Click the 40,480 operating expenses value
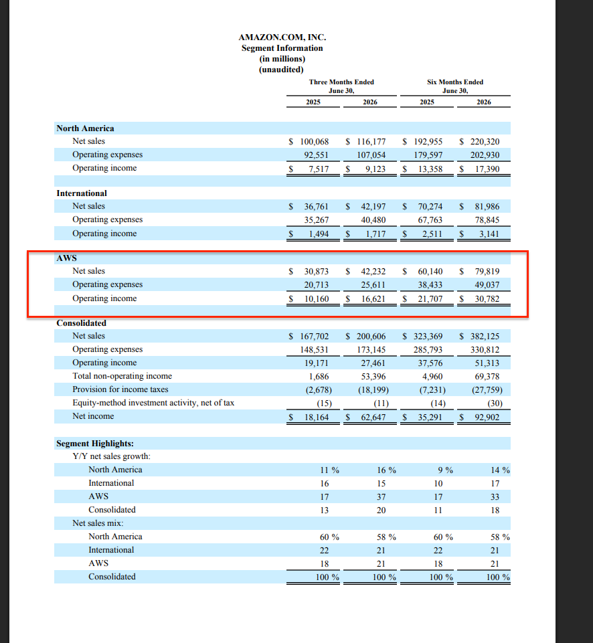 pyautogui.click(x=373, y=220)
